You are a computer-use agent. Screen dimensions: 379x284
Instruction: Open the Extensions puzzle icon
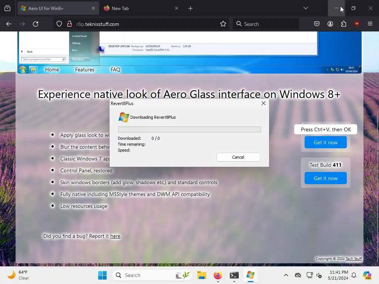tap(343, 24)
